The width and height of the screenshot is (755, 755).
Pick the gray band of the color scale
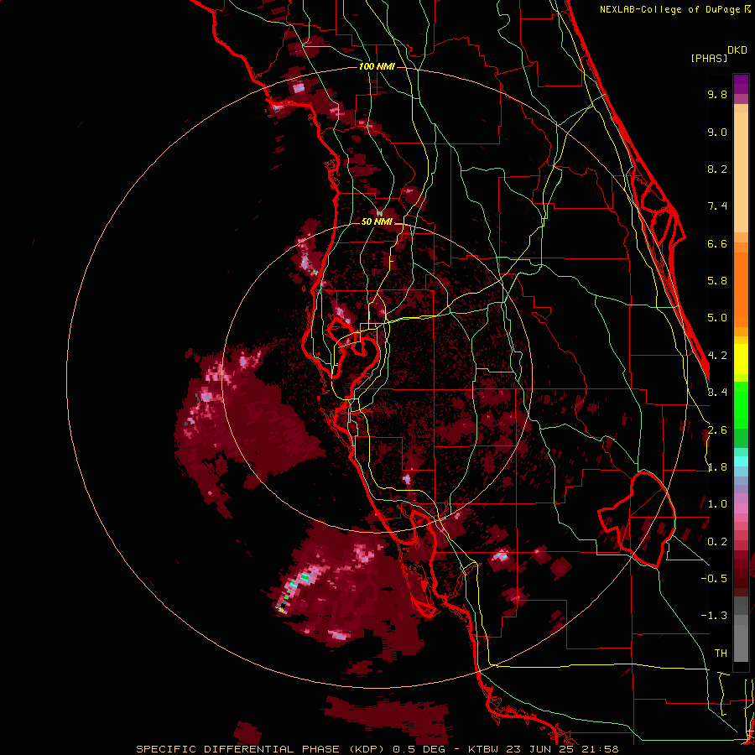741,631
